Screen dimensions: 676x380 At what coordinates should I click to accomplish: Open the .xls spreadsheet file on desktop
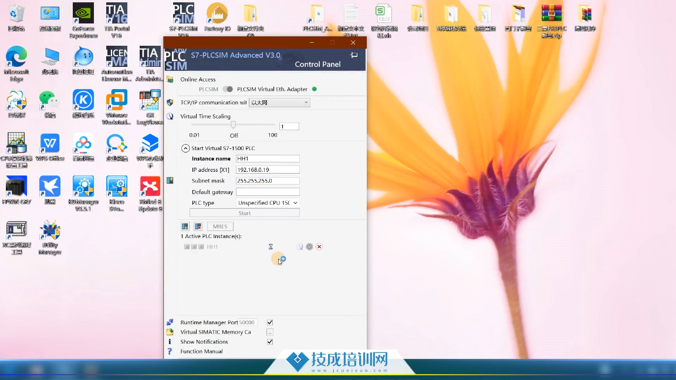[x=384, y=21]
